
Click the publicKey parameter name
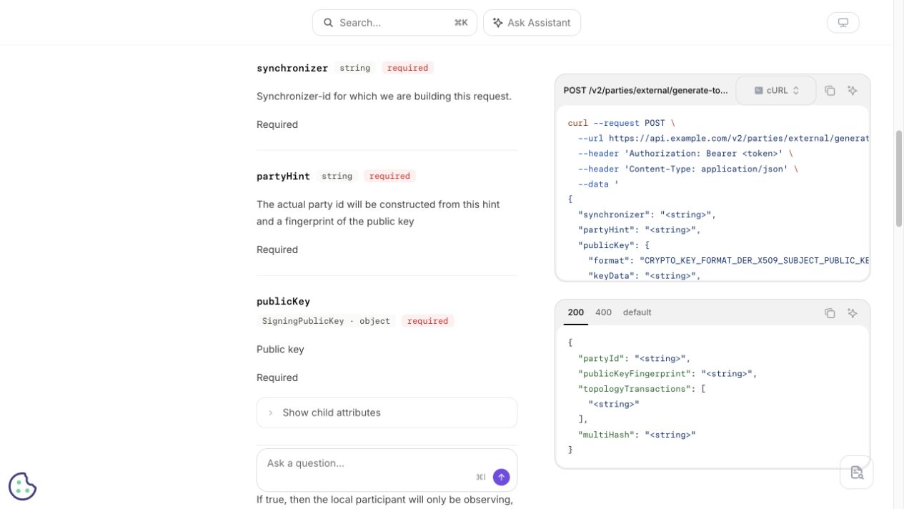[x=283, y=301]
